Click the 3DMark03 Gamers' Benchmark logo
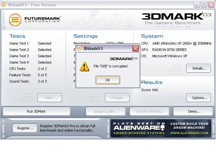216x162 pixels. coord(176,20)
